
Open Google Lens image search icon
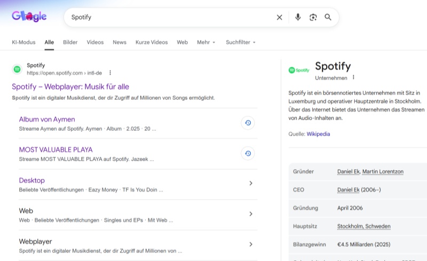pyautogui.click(x=313, y=18)
